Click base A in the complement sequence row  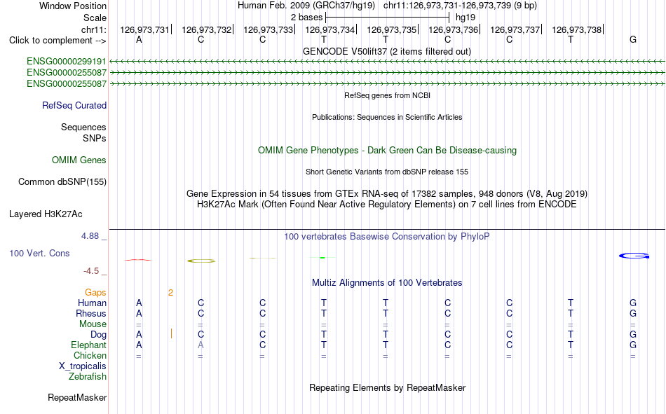139,40
